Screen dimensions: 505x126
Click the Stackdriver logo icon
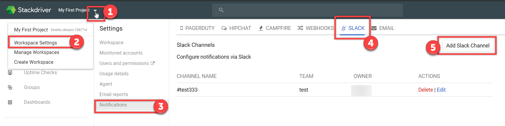(x=11, y=10)
